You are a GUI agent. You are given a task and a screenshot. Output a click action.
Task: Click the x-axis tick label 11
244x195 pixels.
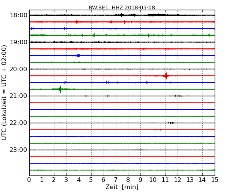click(165, 180)
